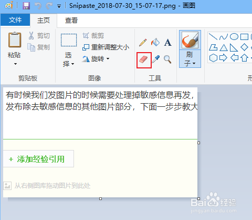Choose the right arrow shape
The width and height of the screenshot is (252, 220).
223,58
